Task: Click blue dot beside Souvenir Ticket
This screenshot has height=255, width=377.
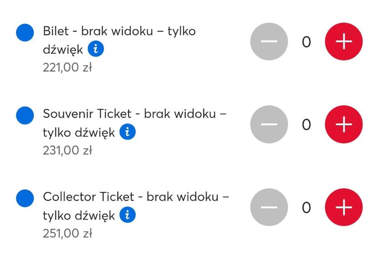Action: (x=25, y=115)
